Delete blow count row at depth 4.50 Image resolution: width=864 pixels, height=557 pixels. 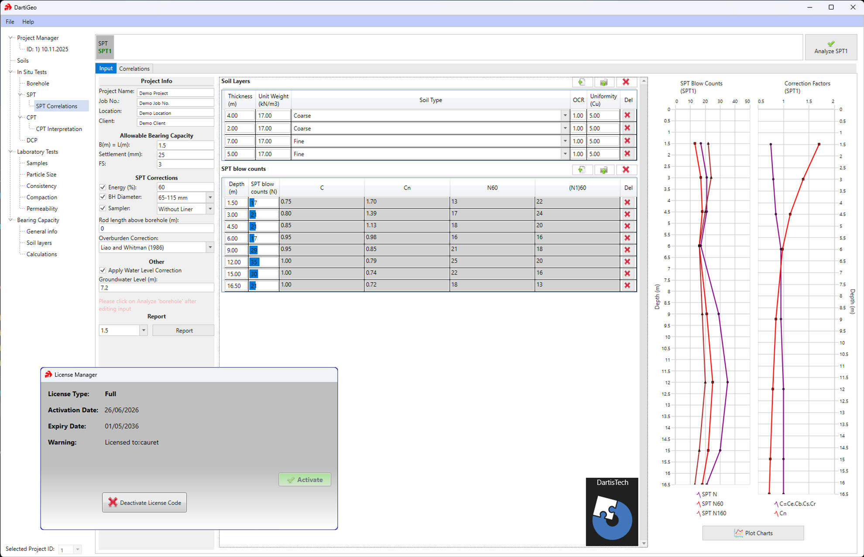[627, 226]
